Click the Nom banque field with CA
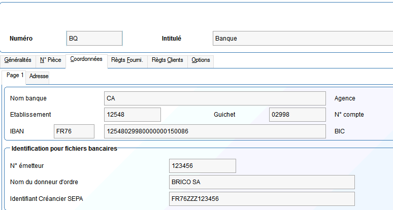 pos(215,98)
